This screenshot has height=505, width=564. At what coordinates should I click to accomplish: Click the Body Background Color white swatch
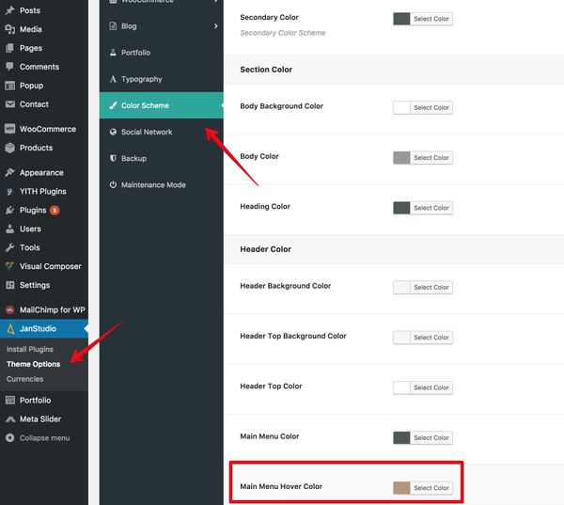coord(401,107)
